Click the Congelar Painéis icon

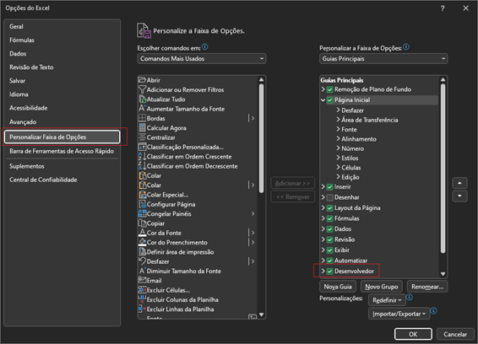(143, 213)
